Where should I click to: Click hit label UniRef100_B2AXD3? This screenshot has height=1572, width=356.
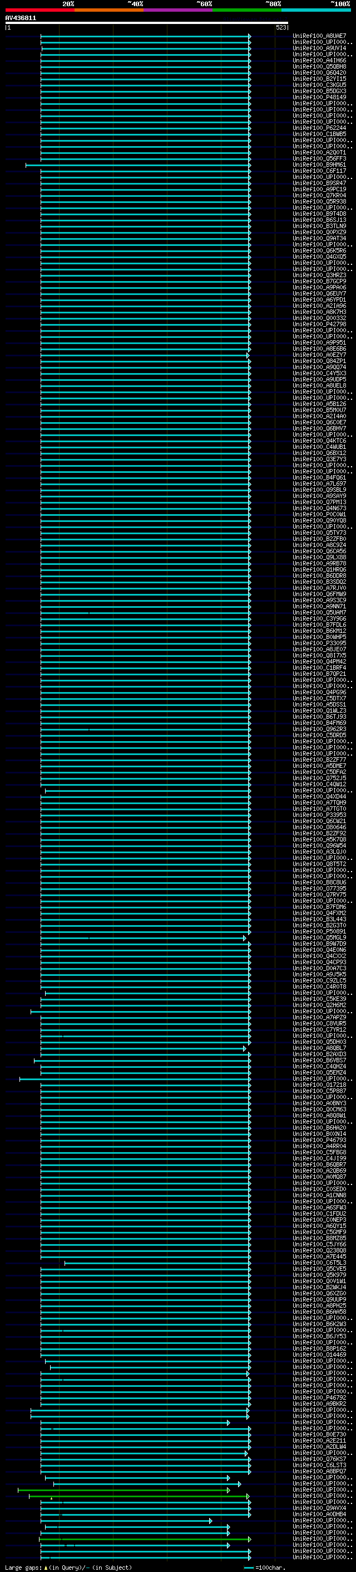tap(319, 1054)
